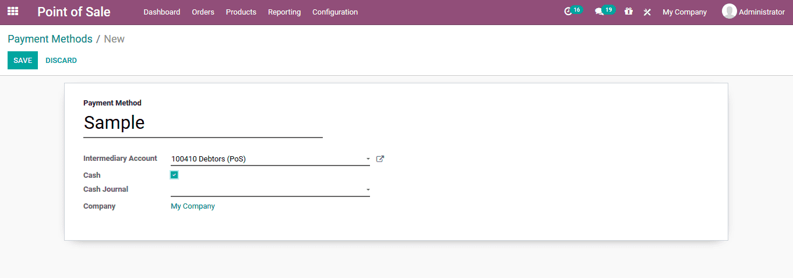Open the Products menu
Screen dimensions: 793x278
click(241, 12)
